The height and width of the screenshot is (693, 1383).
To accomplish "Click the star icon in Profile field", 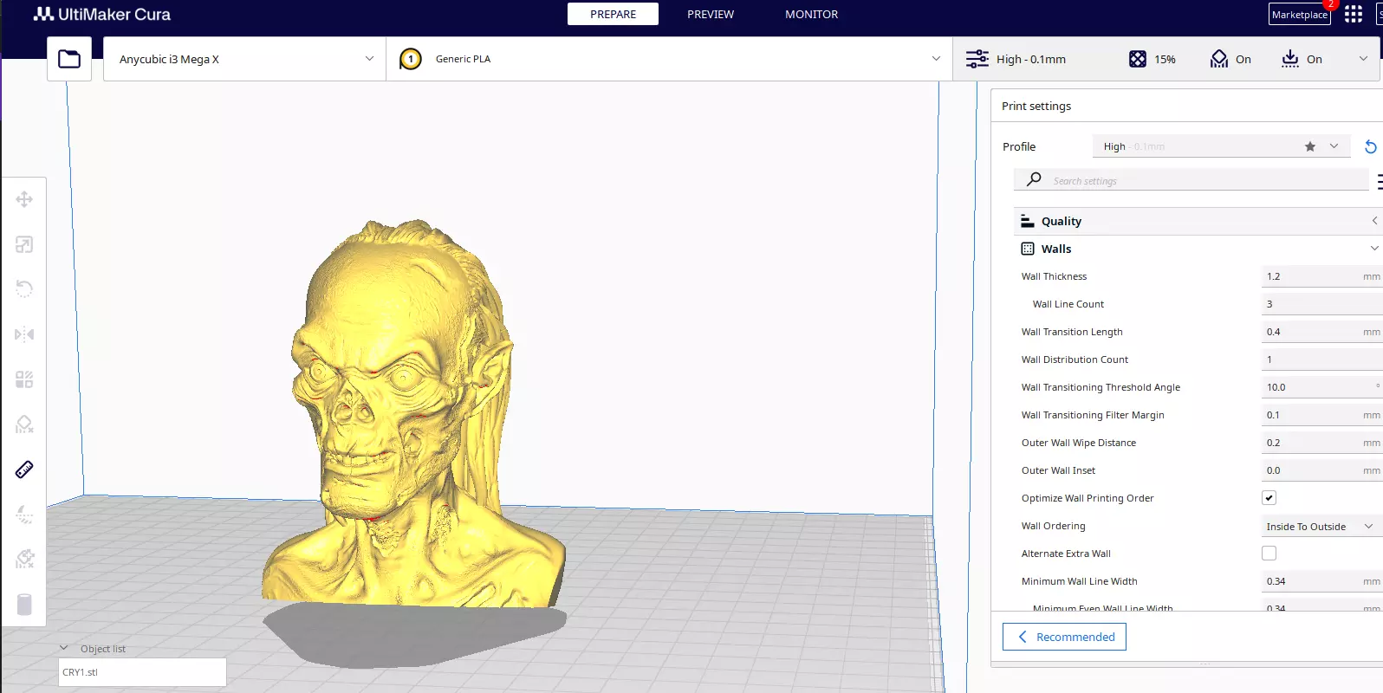I will [x=1310, y=146].
